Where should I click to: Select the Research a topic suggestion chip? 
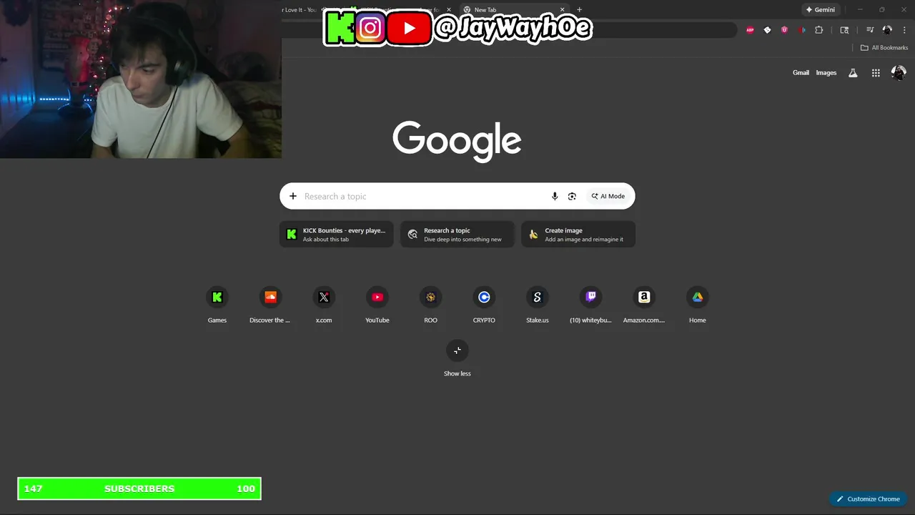click(x=457, y=234)
